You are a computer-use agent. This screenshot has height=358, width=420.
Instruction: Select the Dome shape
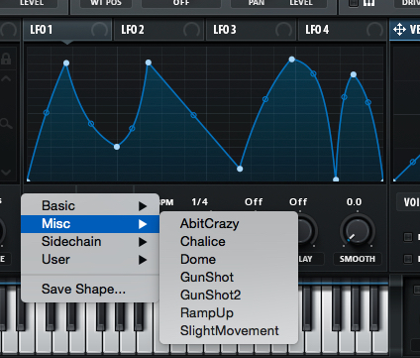[229, 260]
